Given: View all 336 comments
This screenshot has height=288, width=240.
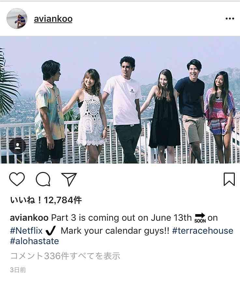Looking at the screenshot, I should point(65,256).
